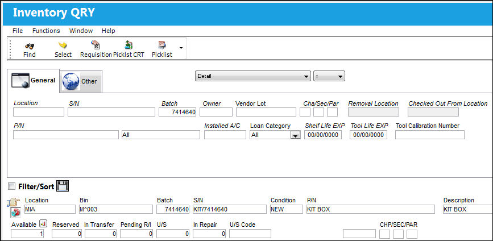Click the Owner input field

coord(216,112)
